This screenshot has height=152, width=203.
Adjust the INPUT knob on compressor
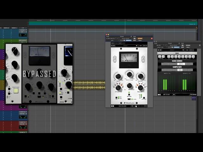tap(118, 76)
